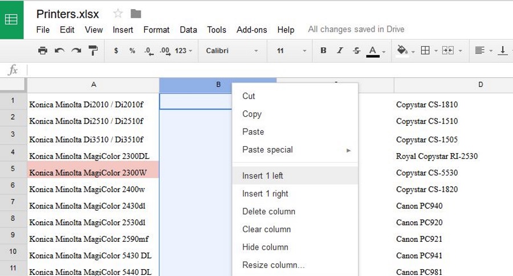This screenshot has width=513, height=276.
Task: Decrease decimal places icon
Action: (x=149, y=51)
